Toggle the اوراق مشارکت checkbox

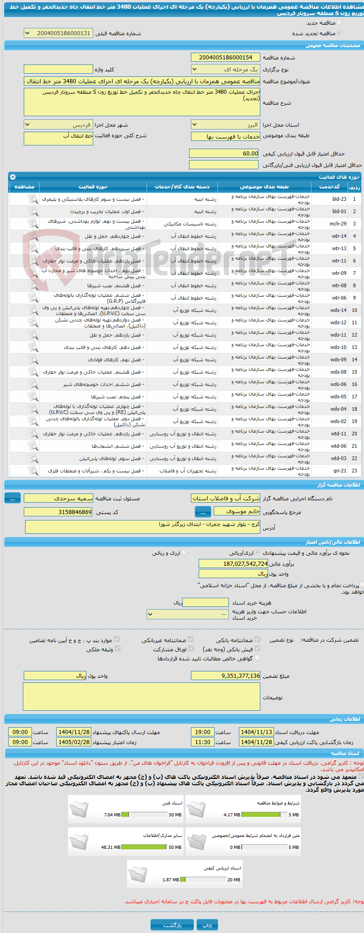point(190,649)
